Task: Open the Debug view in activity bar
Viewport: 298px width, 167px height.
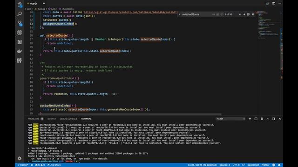Action: [x=20, y=32]
